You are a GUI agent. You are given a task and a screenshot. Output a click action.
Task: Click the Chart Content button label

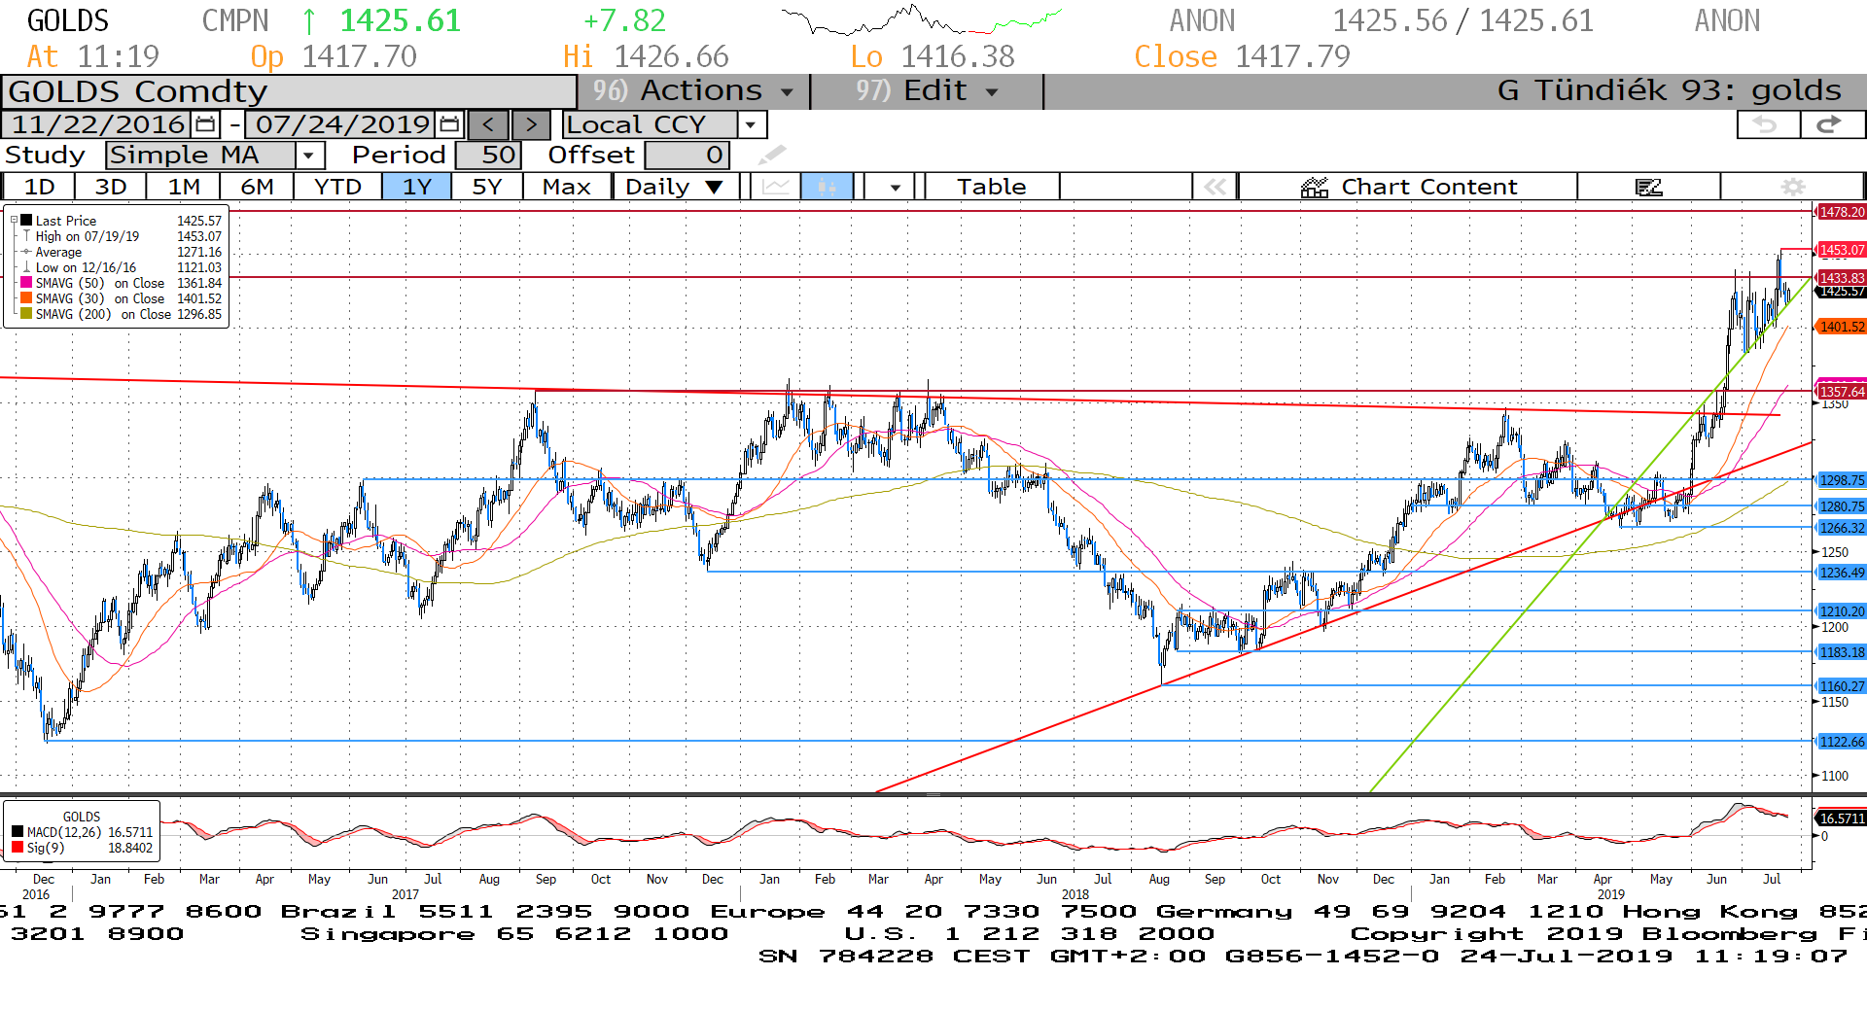pos(1428,187)
